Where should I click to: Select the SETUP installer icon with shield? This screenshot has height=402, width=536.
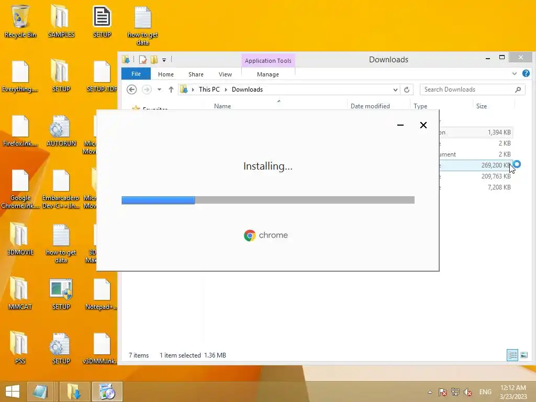tap(61, 294)
